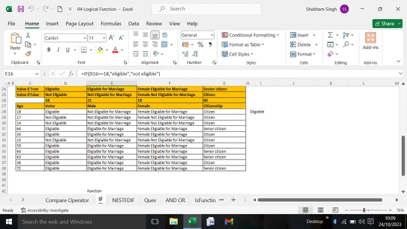Decrease font size with the smaller A
This screenshot has height=229, width=407.
(x=122, y=38)
